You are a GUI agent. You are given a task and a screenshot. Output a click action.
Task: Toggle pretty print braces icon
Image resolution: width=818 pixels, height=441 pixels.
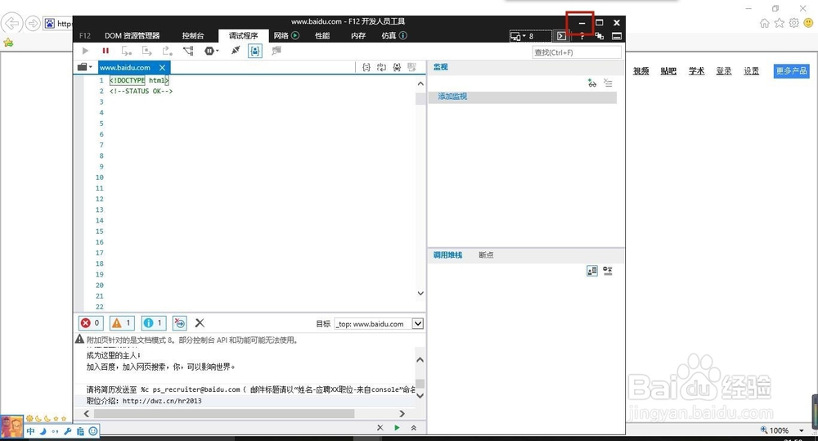coord(366,67)
